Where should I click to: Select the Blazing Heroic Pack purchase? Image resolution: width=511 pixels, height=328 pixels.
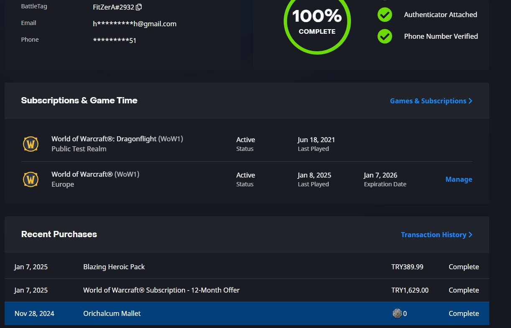tap(114, 267)
